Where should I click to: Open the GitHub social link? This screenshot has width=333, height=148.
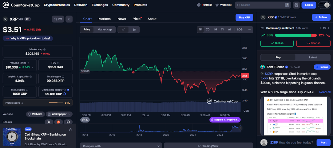(x=68, y=122)
